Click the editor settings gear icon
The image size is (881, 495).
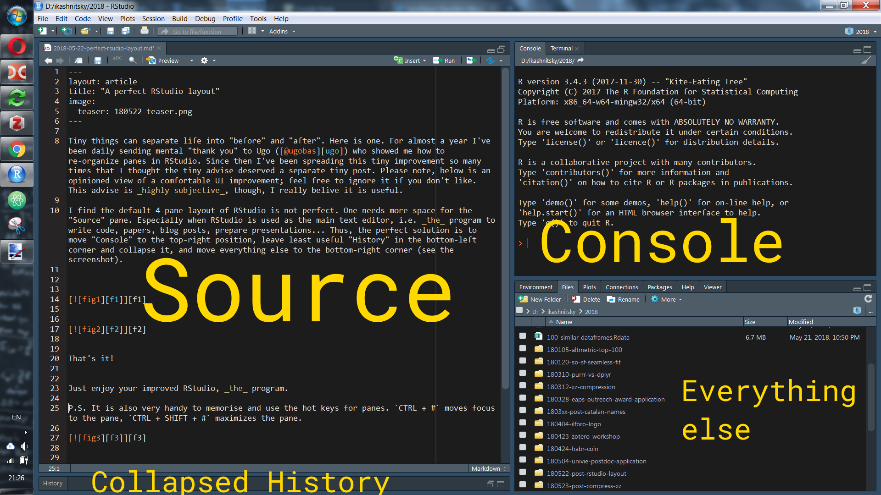pos(204,60)
